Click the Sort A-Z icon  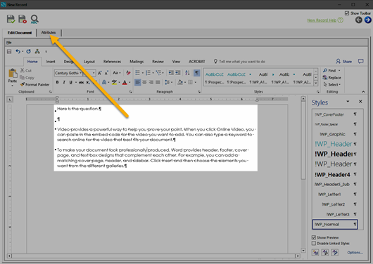(x=187, y=72)
